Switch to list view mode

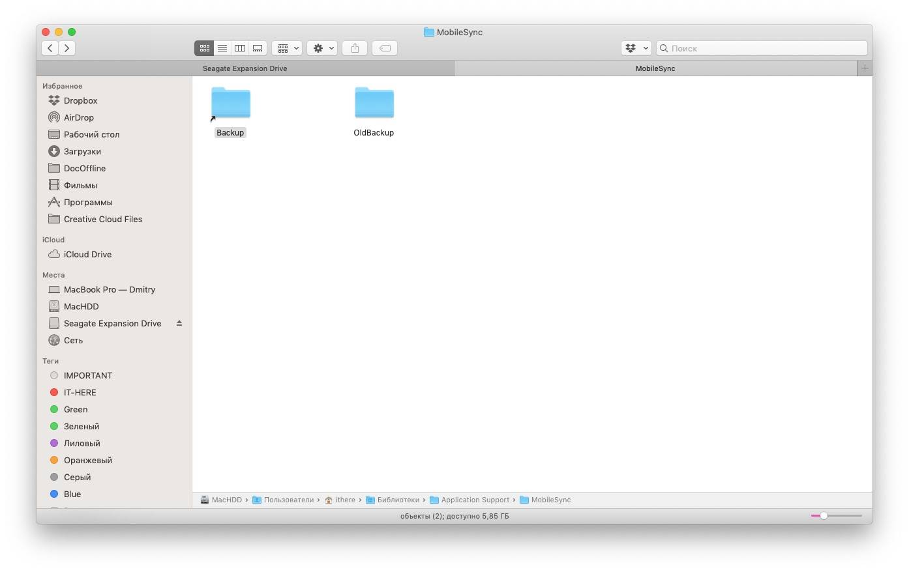click(222, 48)
